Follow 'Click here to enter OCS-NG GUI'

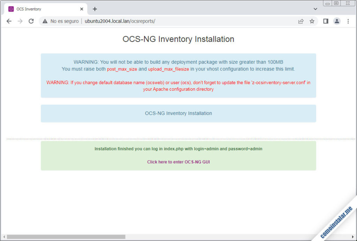(x=178, y=162)
